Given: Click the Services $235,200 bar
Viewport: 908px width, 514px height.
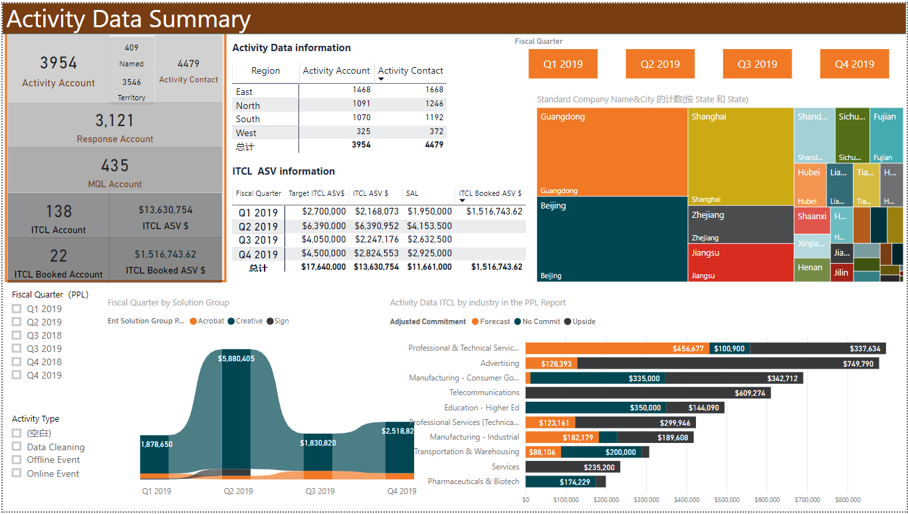Looking at the screenshot, I should [573, 467].
